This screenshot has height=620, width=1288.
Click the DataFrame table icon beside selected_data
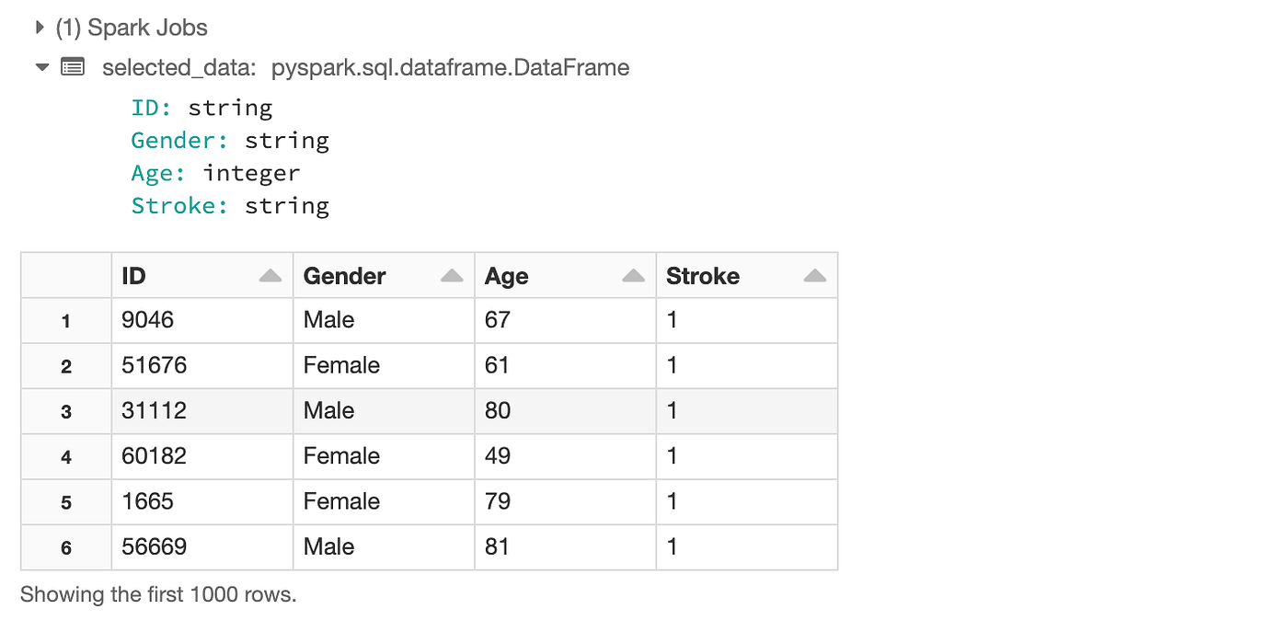pos(72,66)
